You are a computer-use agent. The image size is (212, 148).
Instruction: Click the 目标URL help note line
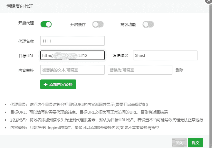tap(89, 112)
